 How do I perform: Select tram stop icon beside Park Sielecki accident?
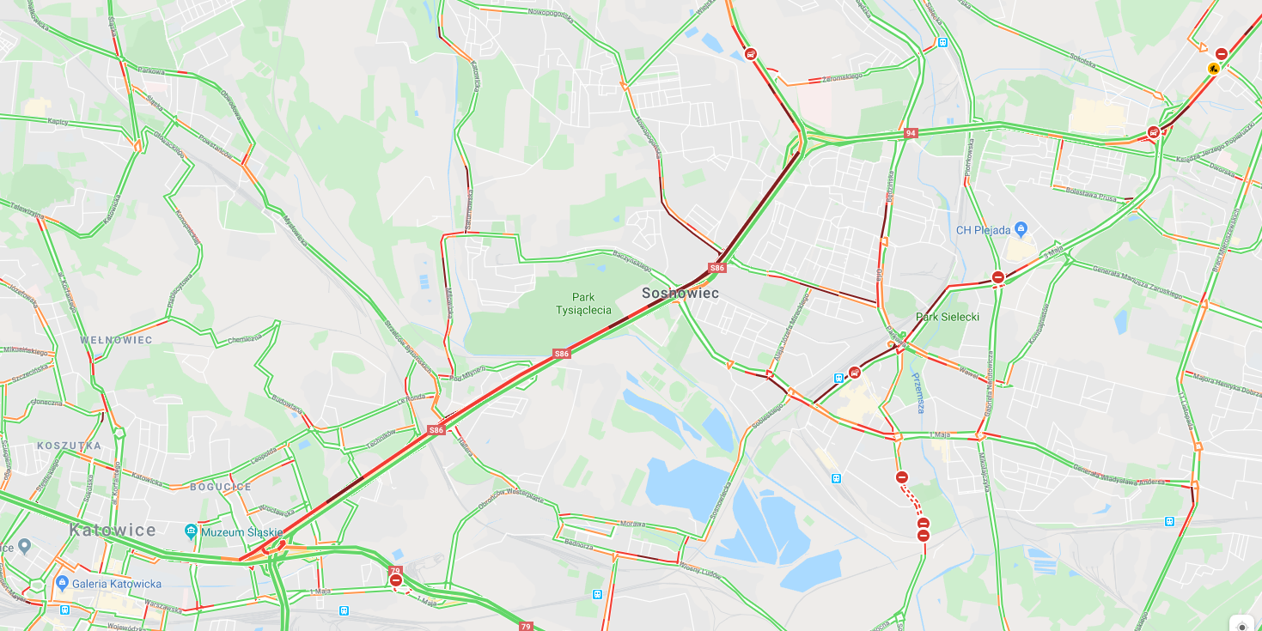click(838, 378)
